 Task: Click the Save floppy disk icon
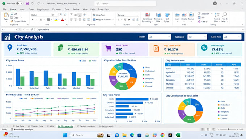[27, 3]
